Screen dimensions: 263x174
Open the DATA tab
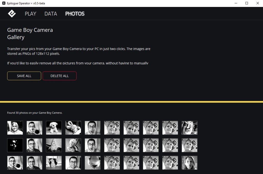[x=51, y=14]
